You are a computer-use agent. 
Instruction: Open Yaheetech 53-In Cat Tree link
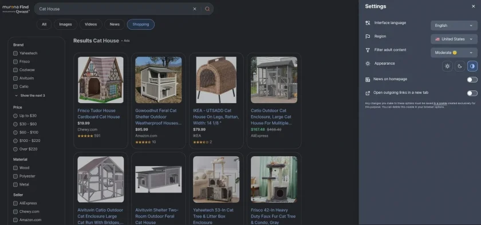click(213, 216)
